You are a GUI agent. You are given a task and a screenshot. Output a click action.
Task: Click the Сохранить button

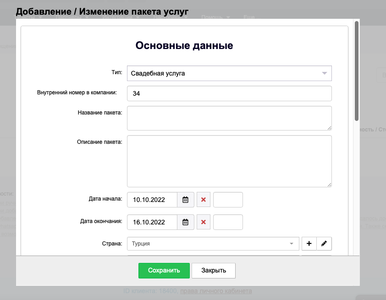[x=164, y=271]
